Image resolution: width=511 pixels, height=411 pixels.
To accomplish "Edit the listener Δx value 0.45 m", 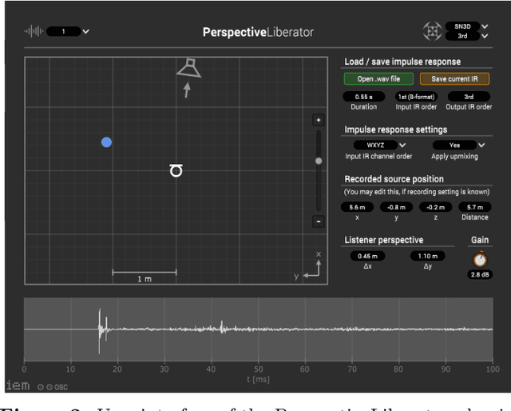I will click(367, 256).
